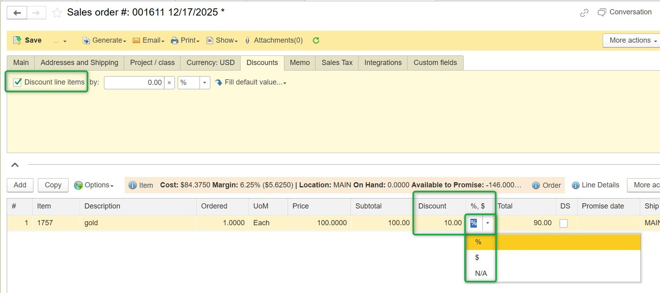Click the green refresh icon
Image resolution: width=660 pixels, height=293 pixels.
point(316,40)
